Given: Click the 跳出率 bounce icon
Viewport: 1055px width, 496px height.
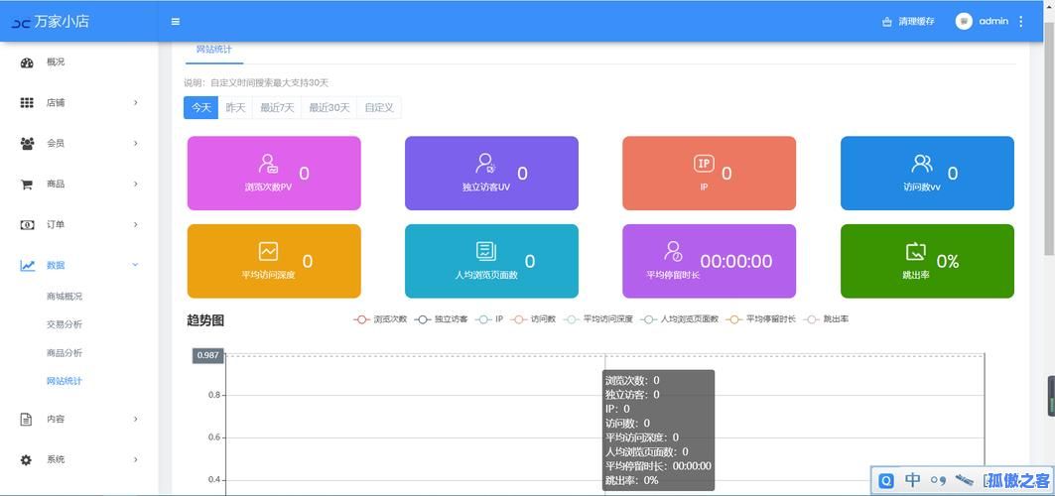Looking at the screenshot, I should pyautogui.click(x=916, y=251).
